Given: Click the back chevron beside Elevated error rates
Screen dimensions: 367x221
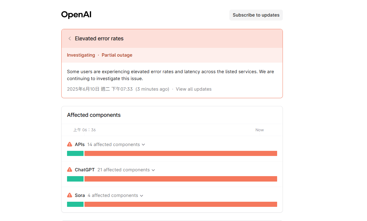Looking at the screenshot, I should (70, 39).
